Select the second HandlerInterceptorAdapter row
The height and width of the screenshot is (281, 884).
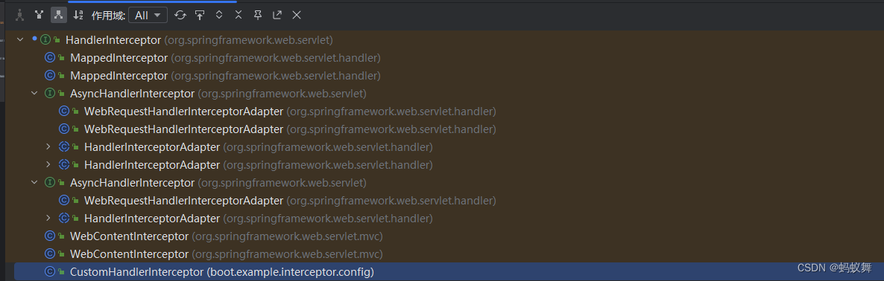coord(449,165)
